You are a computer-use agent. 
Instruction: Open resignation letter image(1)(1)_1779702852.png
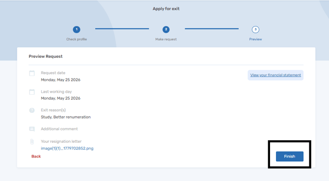click(x=67, y=148)
